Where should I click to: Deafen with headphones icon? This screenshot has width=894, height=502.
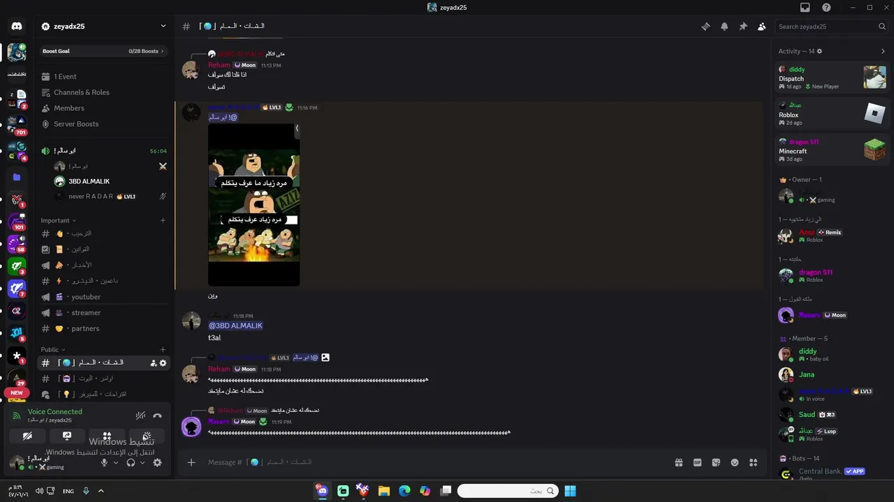click(x=131, y=462)
